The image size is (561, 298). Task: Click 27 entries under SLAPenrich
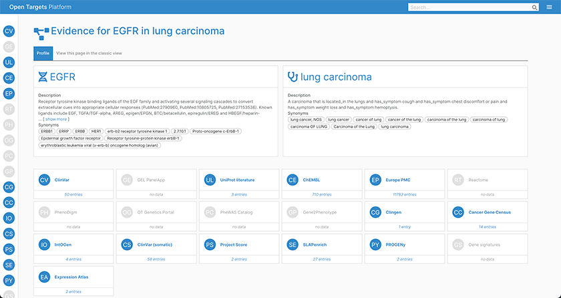tap(322, 259)
